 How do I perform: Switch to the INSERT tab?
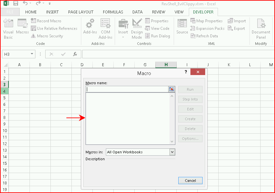(x=52, y=12)
